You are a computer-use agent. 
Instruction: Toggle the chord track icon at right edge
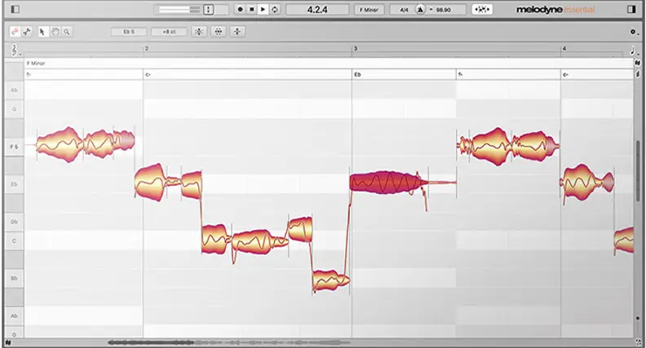(x=638, y=74)
